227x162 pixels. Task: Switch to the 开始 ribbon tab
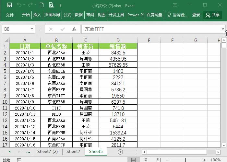26,15
